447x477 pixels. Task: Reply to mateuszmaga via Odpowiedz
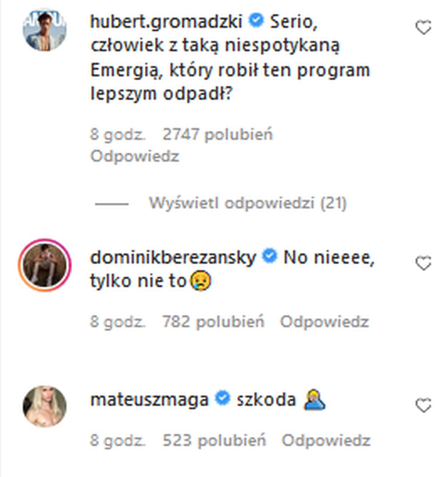tap(326, 441)
